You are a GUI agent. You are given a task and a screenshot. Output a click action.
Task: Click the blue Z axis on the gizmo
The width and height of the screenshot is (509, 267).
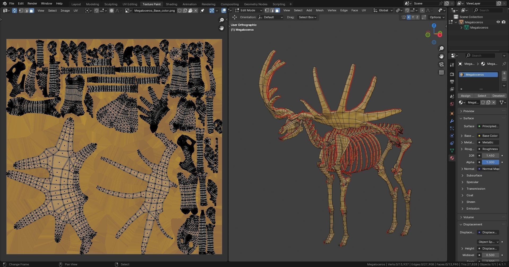(434, 25)
